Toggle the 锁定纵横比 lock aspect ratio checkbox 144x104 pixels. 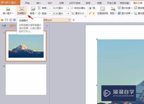click(x=72, y=8)
